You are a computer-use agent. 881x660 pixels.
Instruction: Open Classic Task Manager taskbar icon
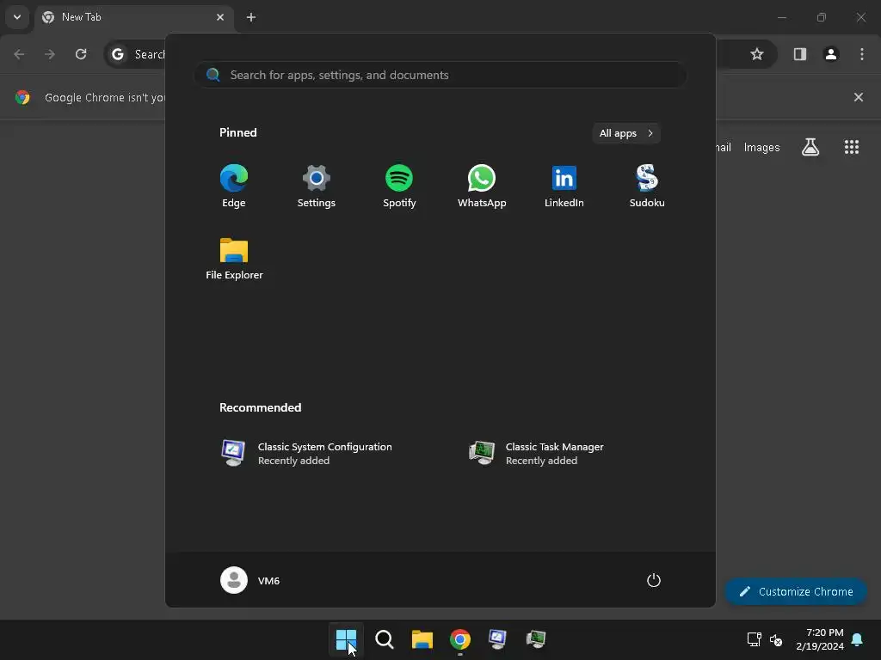[536, 639]
